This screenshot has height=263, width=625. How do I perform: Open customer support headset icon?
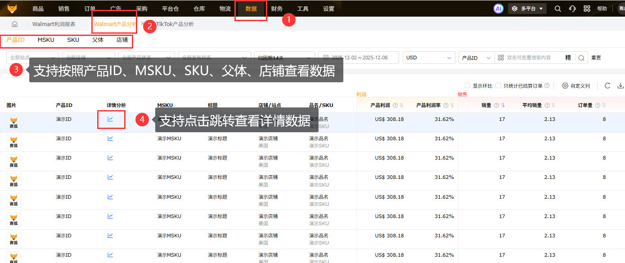coord(572,9)
